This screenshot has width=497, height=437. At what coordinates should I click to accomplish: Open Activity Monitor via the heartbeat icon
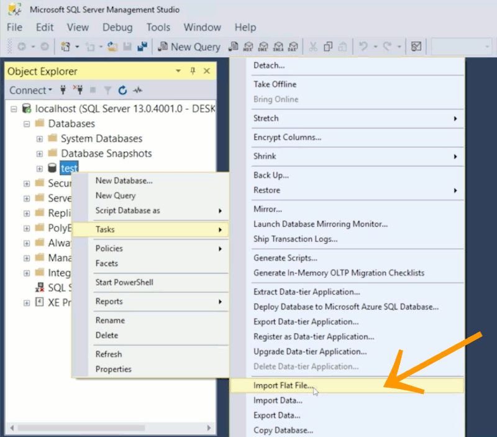click(x=137, y=90)
